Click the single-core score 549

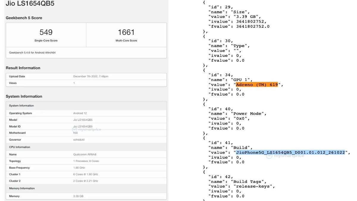click(x=46, y=32)
